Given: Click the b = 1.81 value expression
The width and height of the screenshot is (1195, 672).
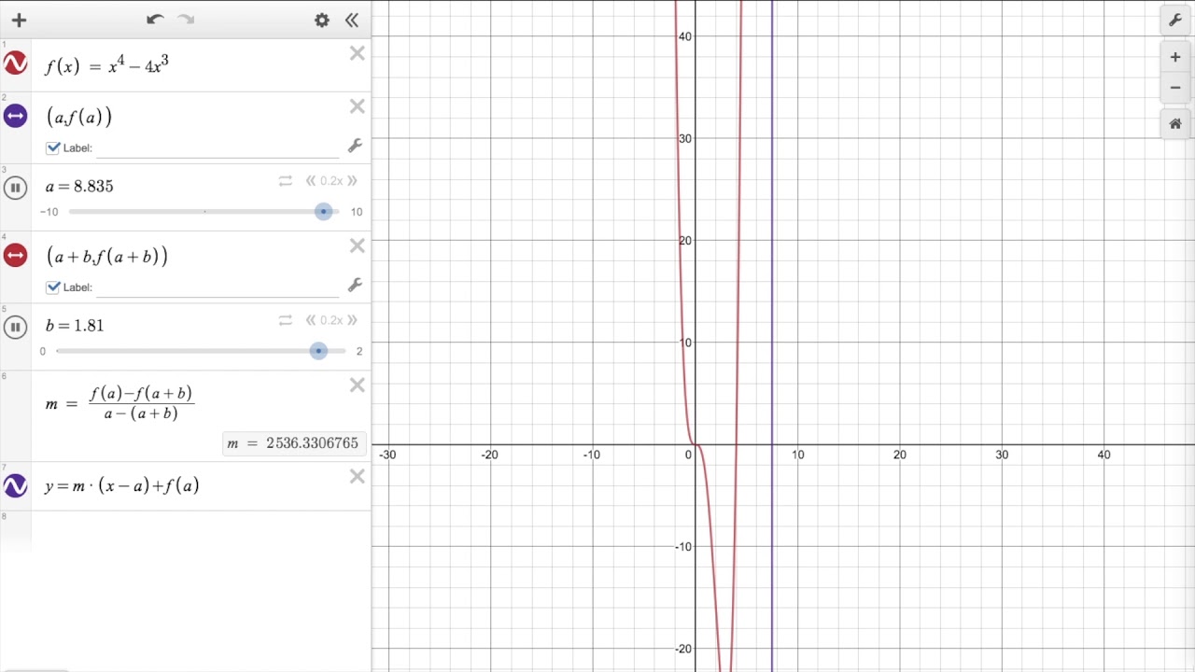Looking at the screenshot, I should point(75,325).
